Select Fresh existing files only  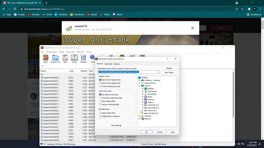(x=110, y=86)
